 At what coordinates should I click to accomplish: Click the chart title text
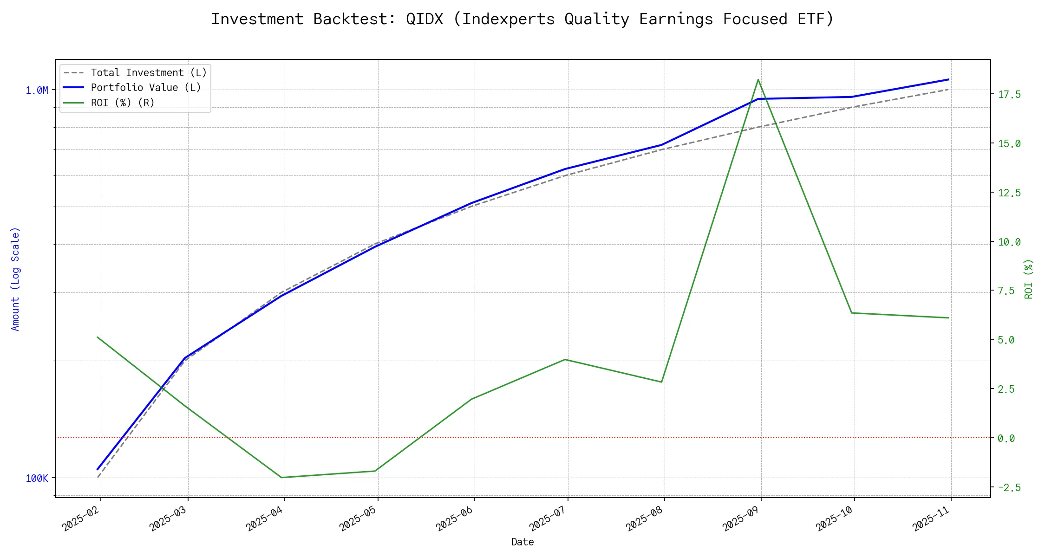(x=522, y=19)
